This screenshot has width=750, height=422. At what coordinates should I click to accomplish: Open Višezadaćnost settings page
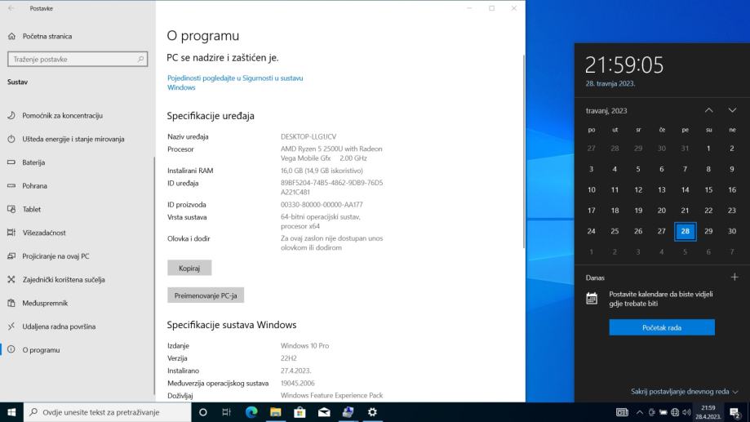click(x=44, y=233)
